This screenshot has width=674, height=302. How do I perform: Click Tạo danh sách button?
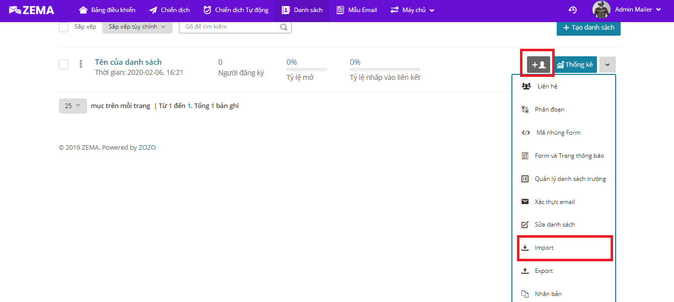pos(588,28)
